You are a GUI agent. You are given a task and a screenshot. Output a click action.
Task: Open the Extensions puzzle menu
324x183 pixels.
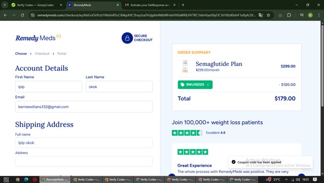[x=289, y=15]
